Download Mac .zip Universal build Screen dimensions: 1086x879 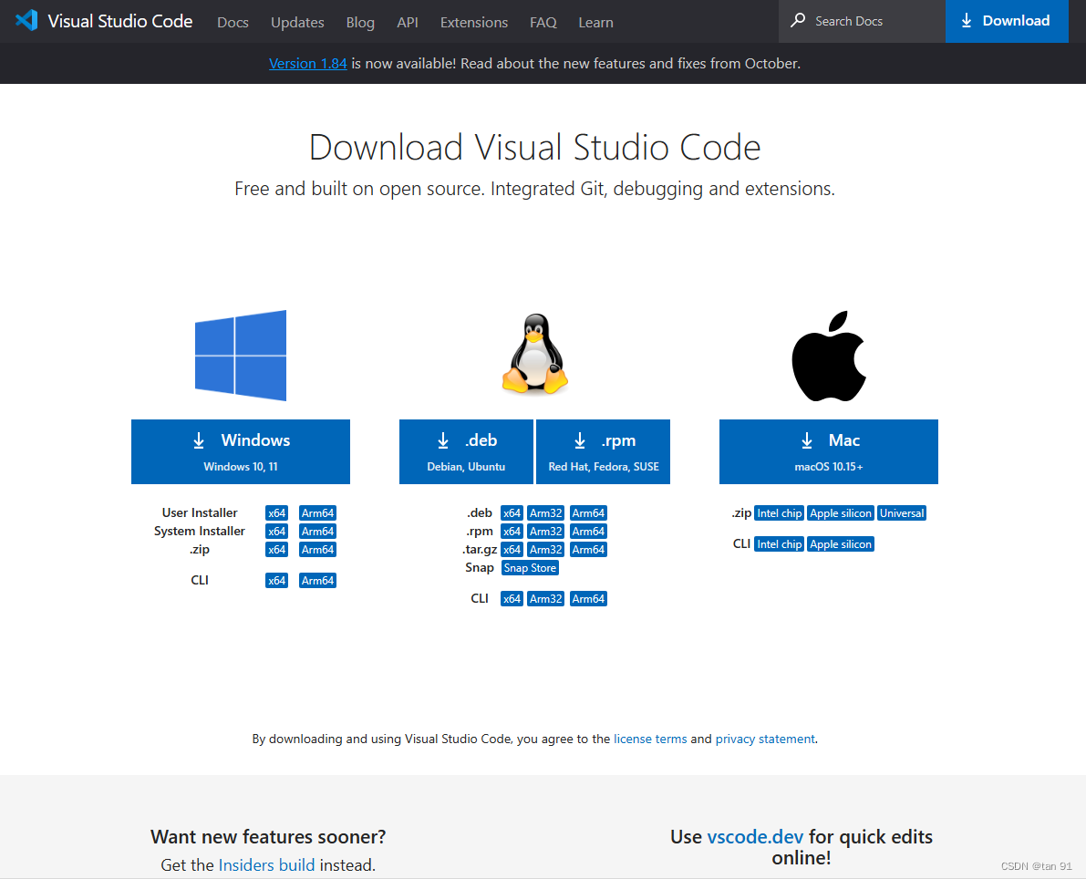[902, 513]
